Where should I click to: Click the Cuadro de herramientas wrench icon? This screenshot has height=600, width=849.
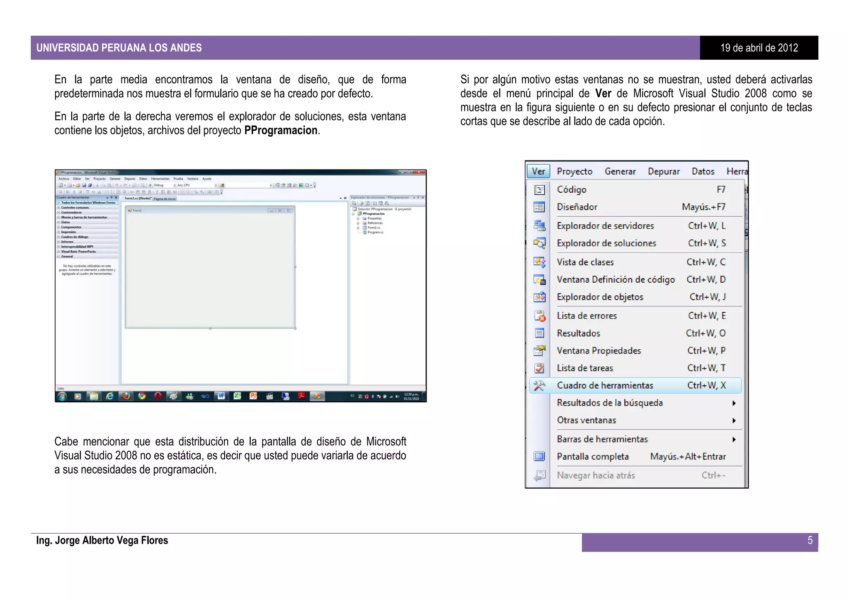coord(539,385)
